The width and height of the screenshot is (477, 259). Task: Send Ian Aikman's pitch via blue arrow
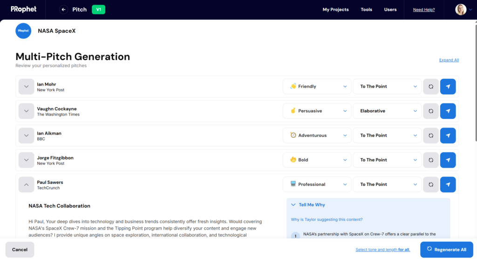tap(448, 136)
